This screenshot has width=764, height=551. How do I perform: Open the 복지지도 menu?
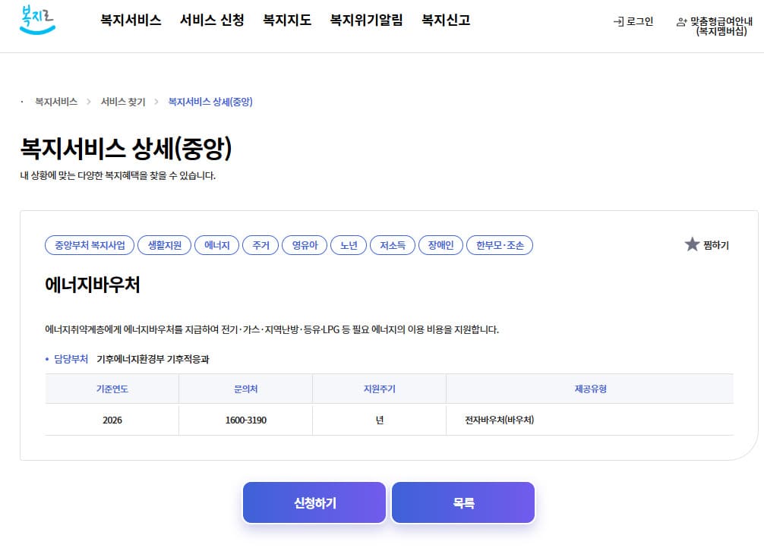point(287,20)
